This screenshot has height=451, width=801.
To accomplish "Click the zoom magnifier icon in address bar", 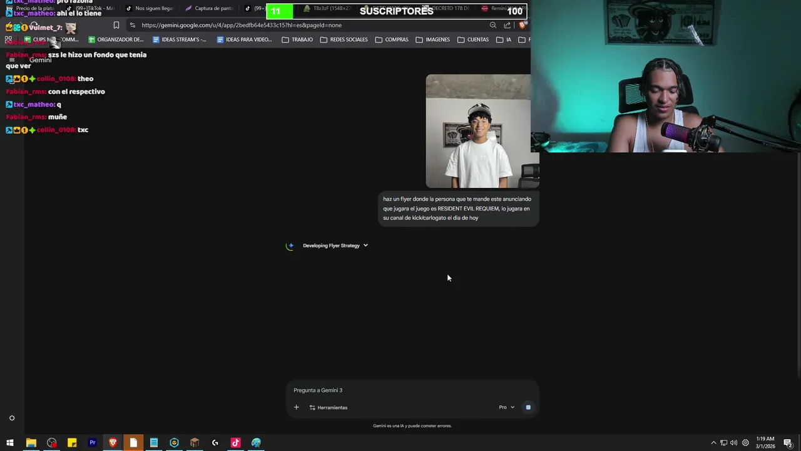I will click(x=493, y=25).
